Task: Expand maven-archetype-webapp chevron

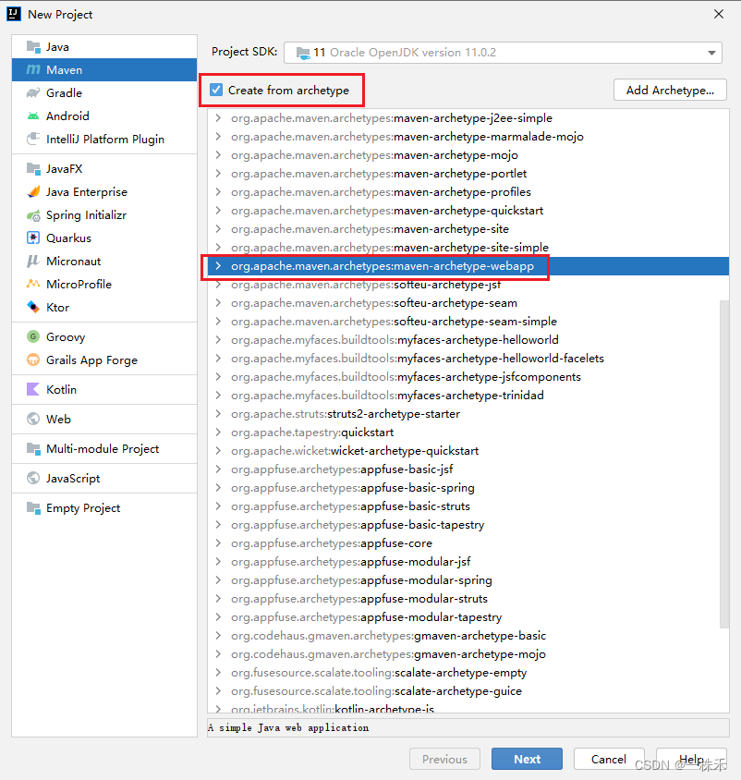Action: [x=218, y=266]
